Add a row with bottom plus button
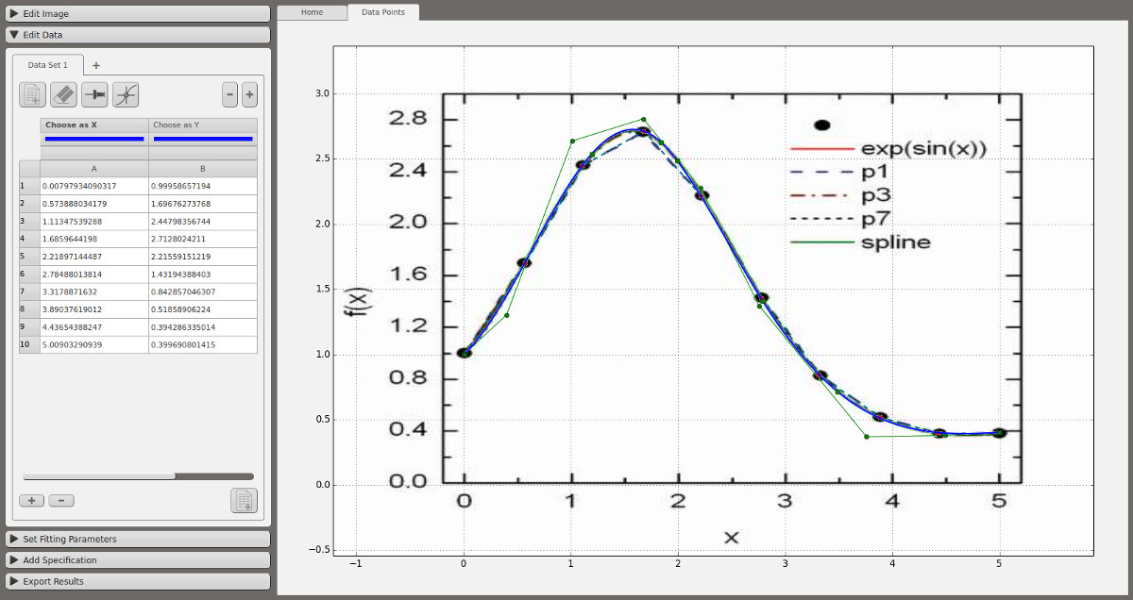 (31, 501)
